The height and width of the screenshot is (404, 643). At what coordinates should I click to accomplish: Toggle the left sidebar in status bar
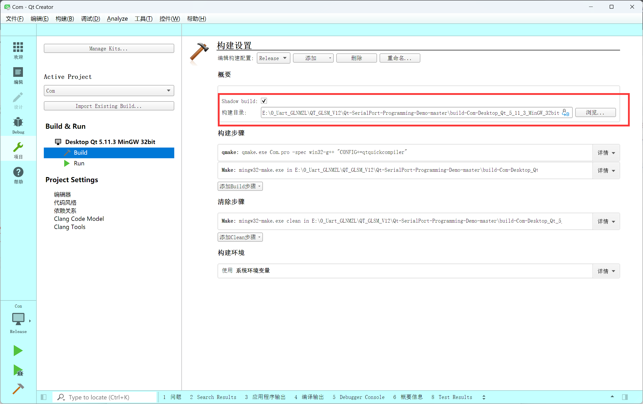[x=44, y=397]
